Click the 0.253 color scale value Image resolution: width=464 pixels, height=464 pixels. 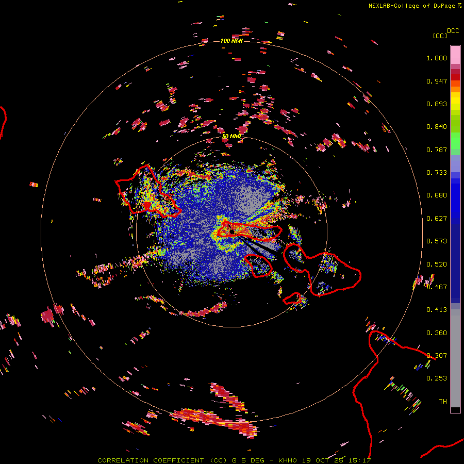click(437, 378)
